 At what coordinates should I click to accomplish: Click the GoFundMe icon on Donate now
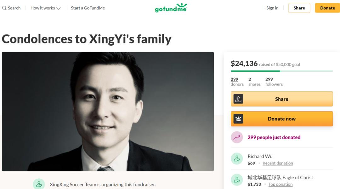pyautogui.click(x=238, y=119)
